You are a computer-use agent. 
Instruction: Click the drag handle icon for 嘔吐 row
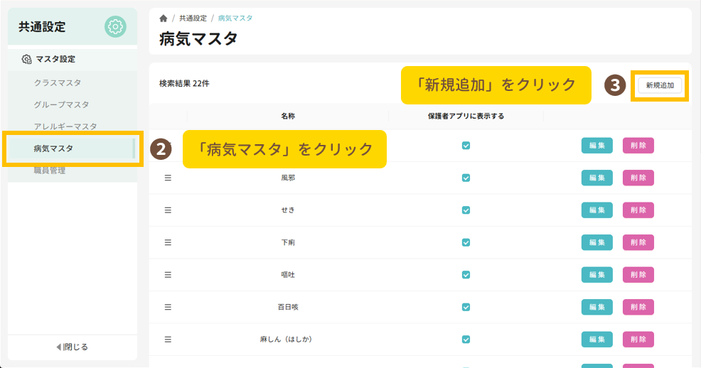click(168, 275)
